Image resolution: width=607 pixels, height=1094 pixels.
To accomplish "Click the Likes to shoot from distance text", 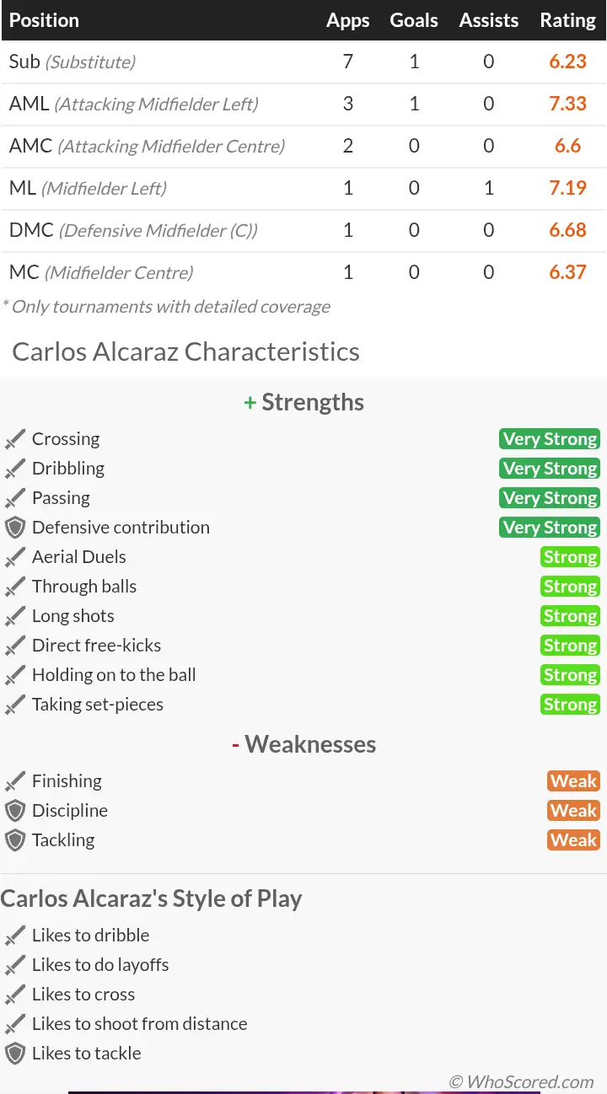I will click(139, 1024).
